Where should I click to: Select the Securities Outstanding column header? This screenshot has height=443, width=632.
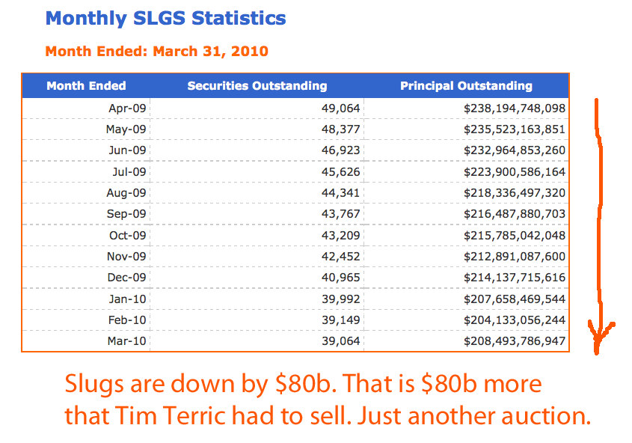[257, 85]
